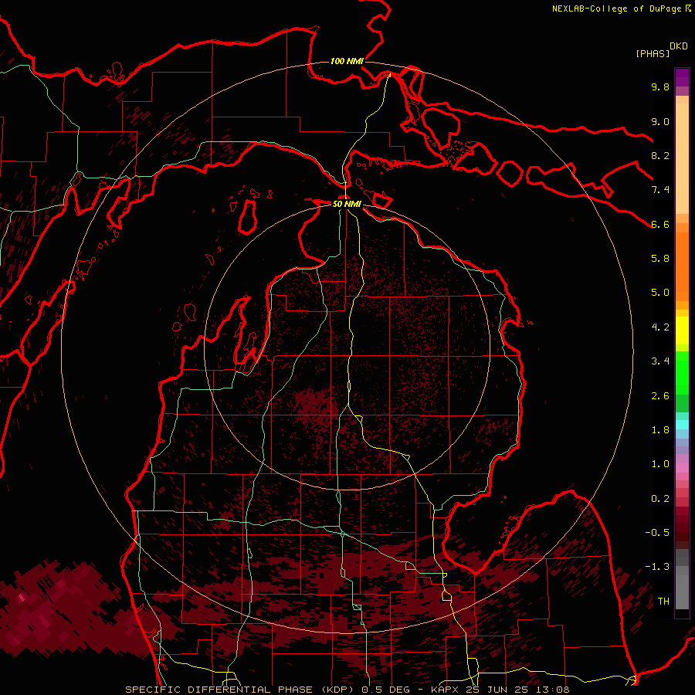The height and width of the screenshot is (695, 695).
Task: Click the 5.0 legend value
Action: click(660, 293)
